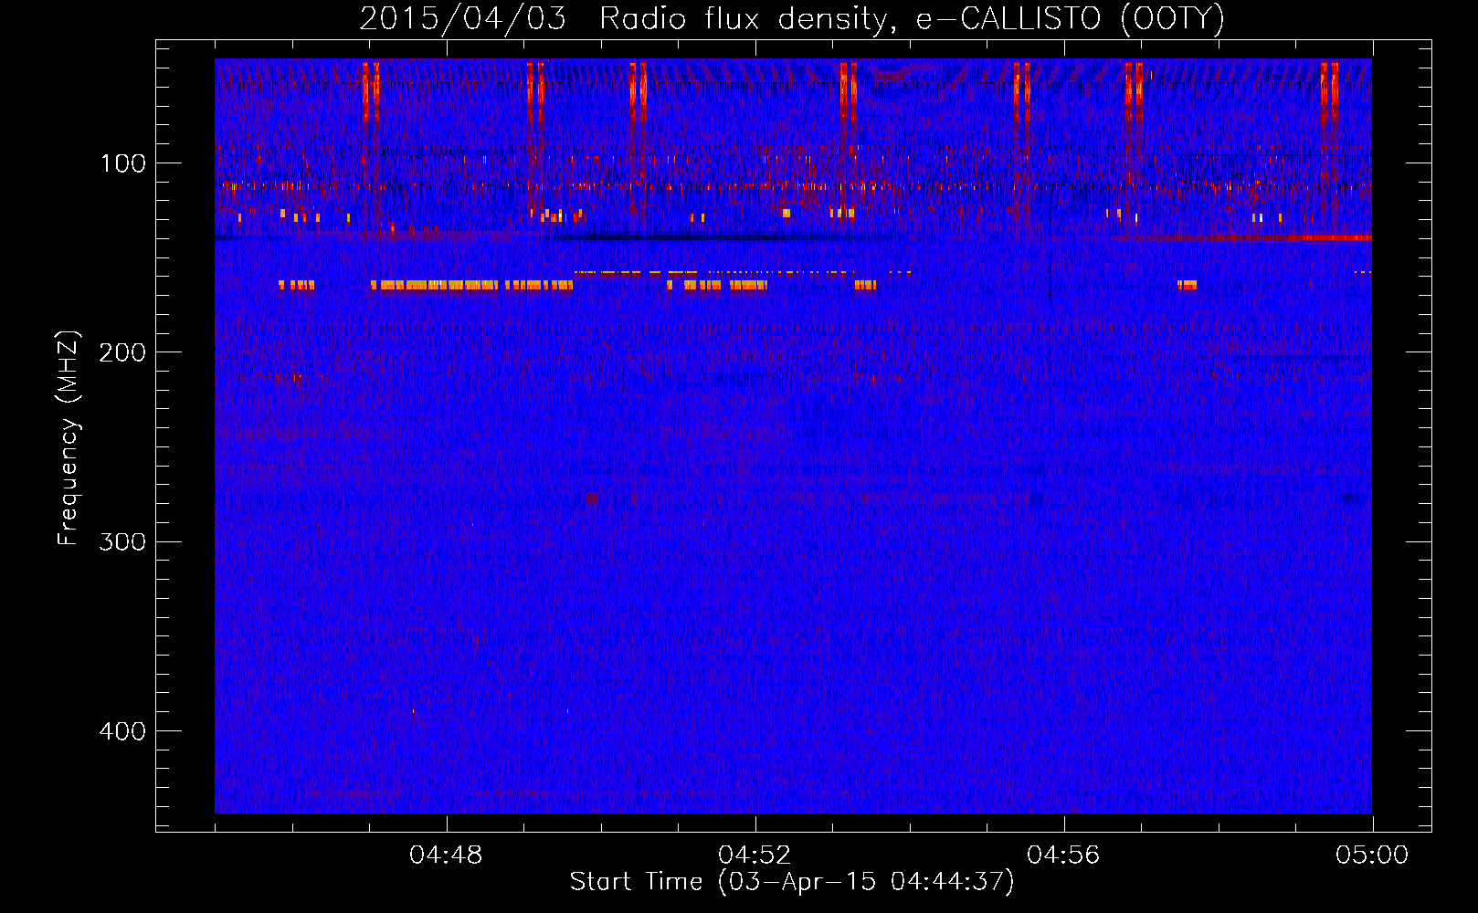Click the "Frequency (MHZ)" y-axis label
The image size is (1478, 913).
coord(69,437)
